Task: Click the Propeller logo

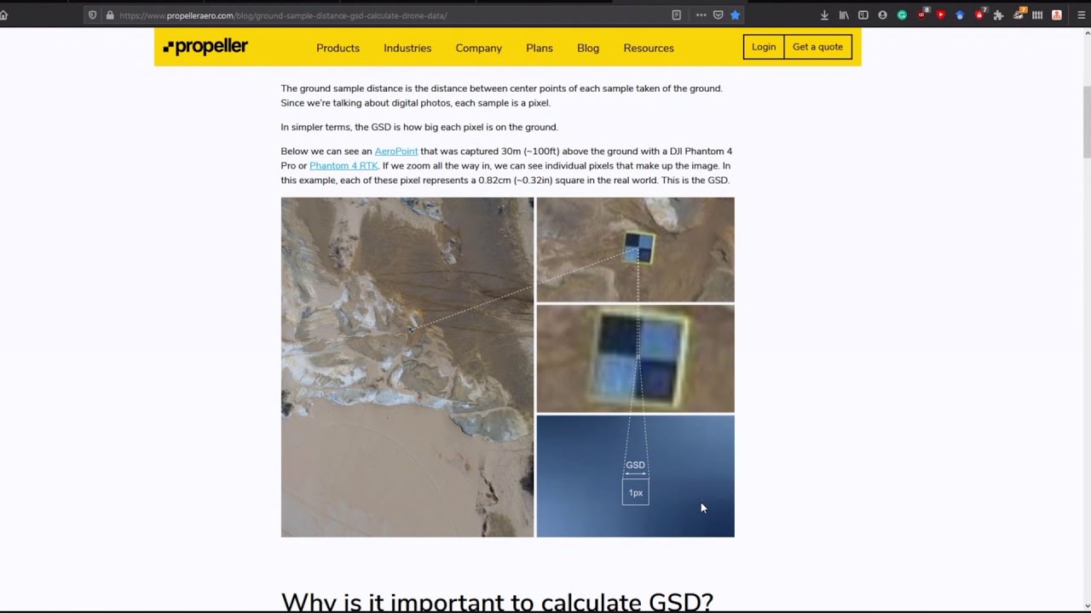Action: click(x=205, y=47)
